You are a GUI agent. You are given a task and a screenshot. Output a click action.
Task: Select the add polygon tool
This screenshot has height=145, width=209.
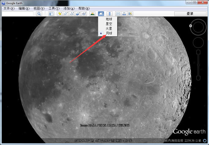point(66,14)
